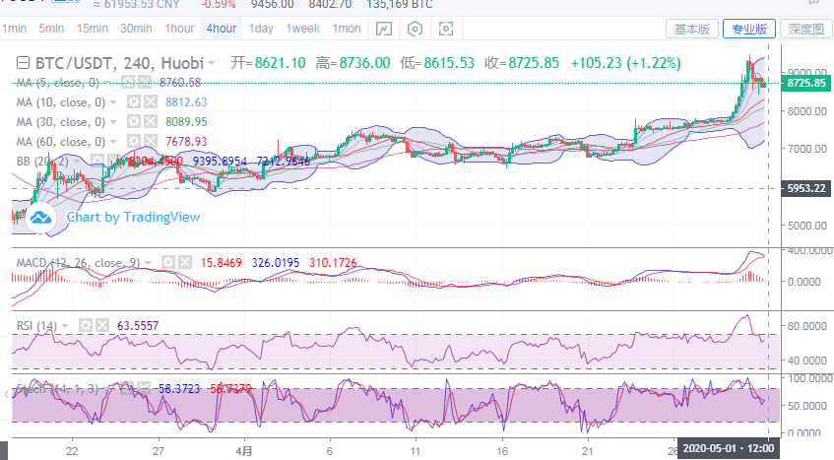Click the MA 5 value 8760.58

pyautogui.click(x=180, y=83)
